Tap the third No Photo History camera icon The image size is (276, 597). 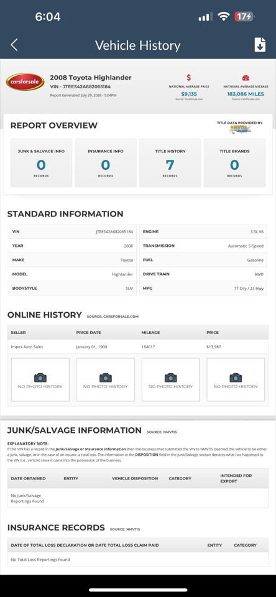(170, 377)
